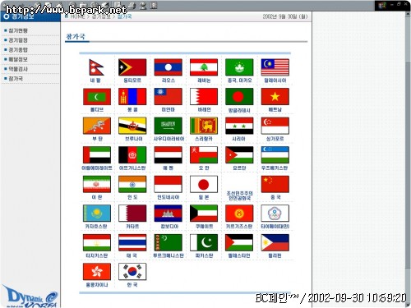This screenshot has width=411, height=308.
Task: Open the Bangladesh flag
Action: coord(239,97)
